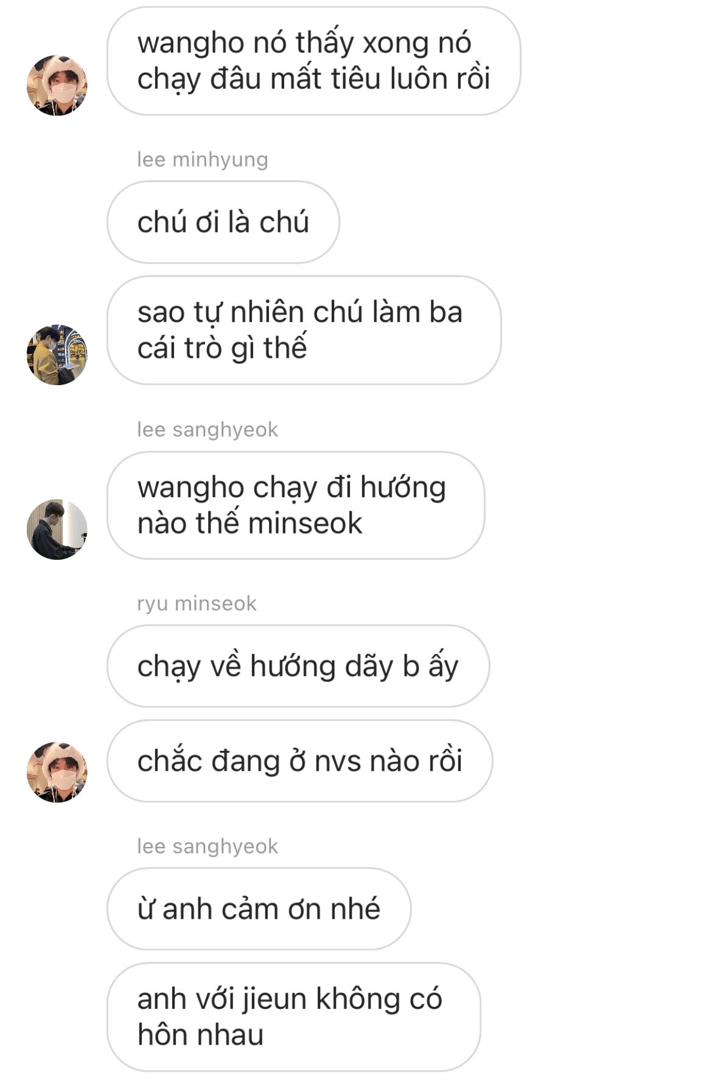Tap the 'chắc đang ở nvs nào rồi' message
712x1080 pixels.
pos(300,761)
